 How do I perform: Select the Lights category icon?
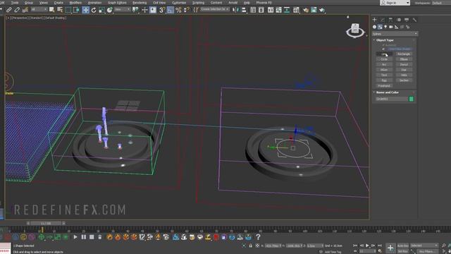click(385, 27)
